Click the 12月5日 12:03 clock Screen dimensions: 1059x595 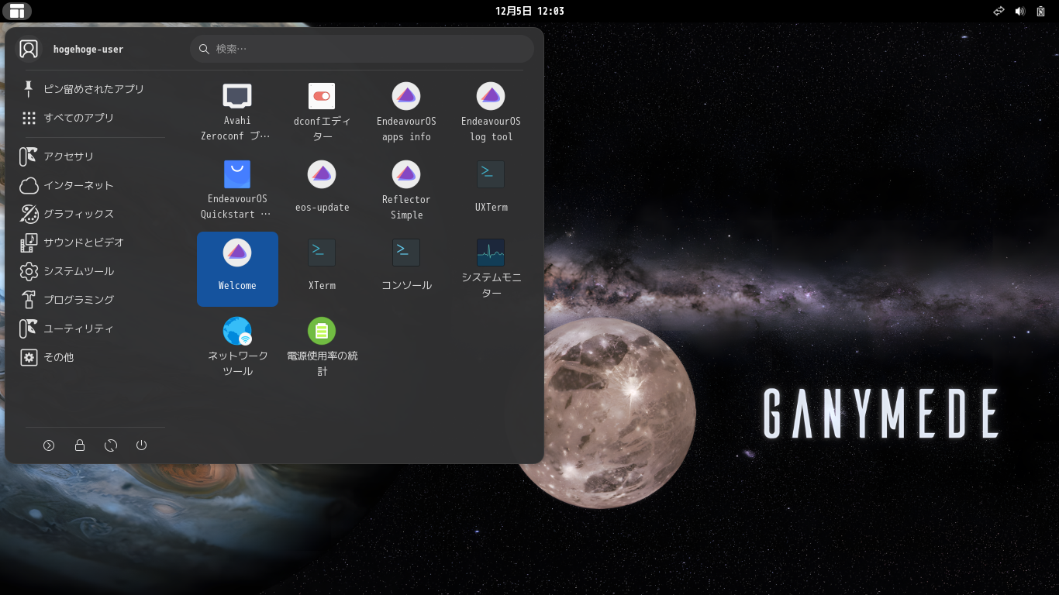coord(529,11)
